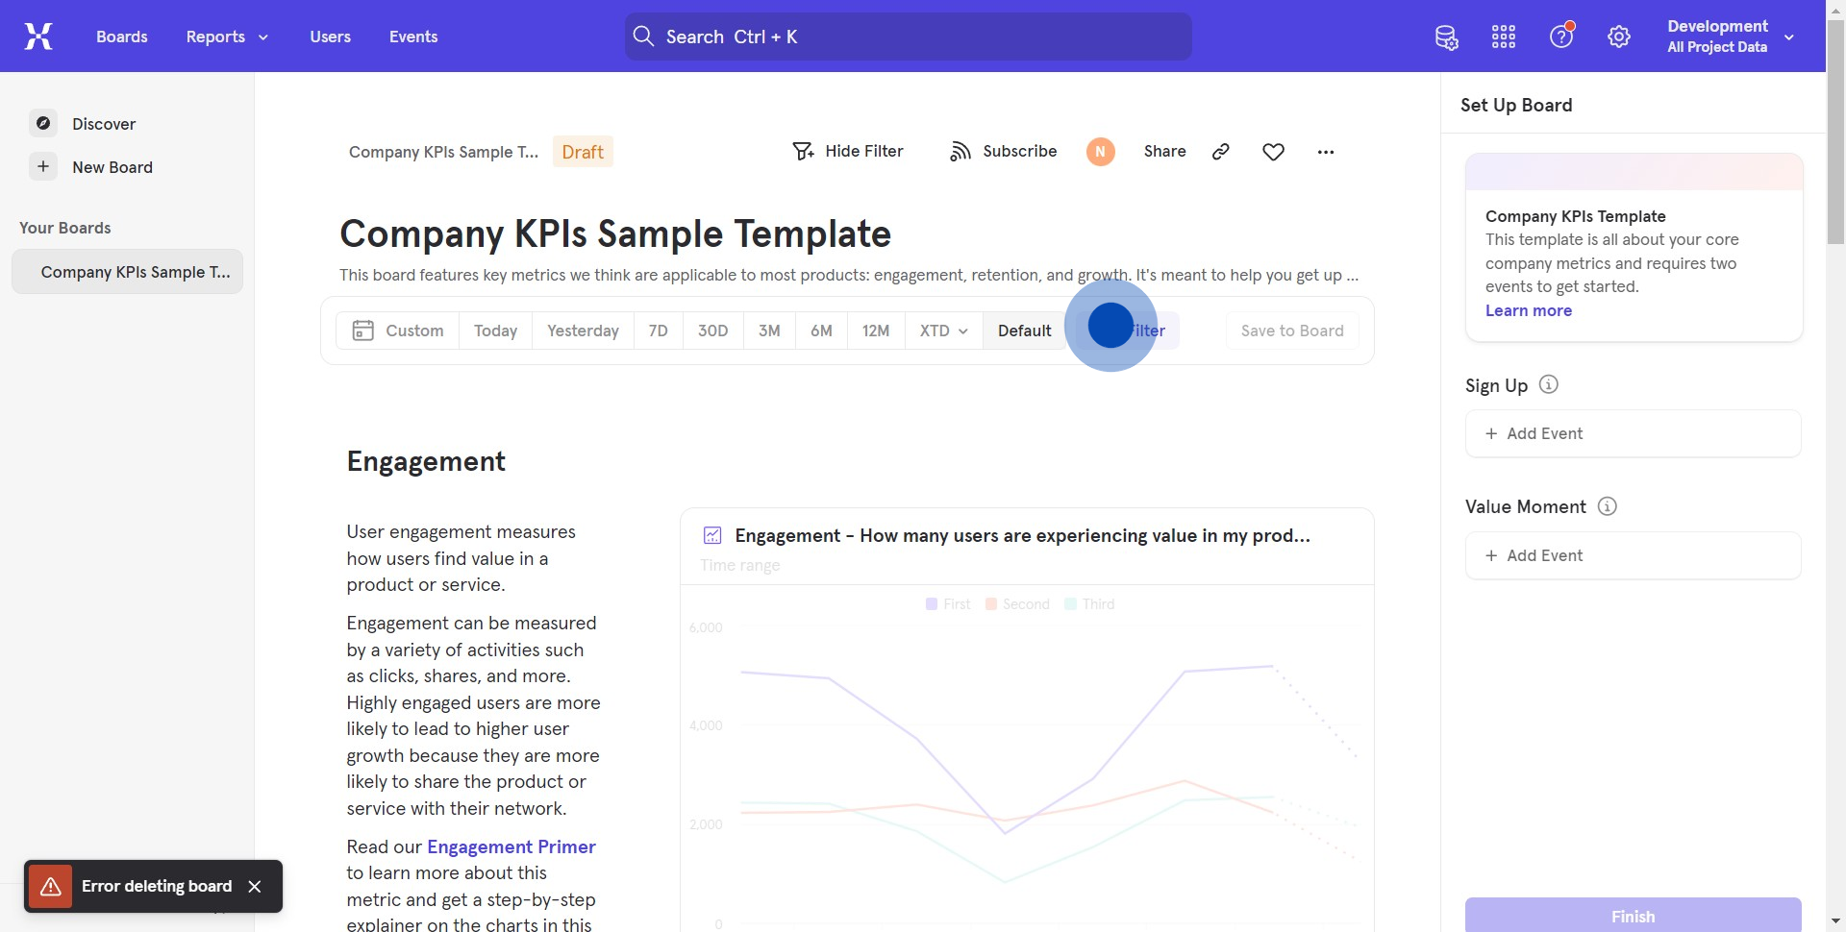Toggle the First series in chart legend
Viewport: 1846px width, 932px height.
point(948,604)
